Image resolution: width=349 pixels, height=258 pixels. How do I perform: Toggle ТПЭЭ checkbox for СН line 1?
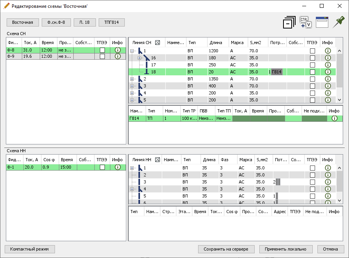312,51
